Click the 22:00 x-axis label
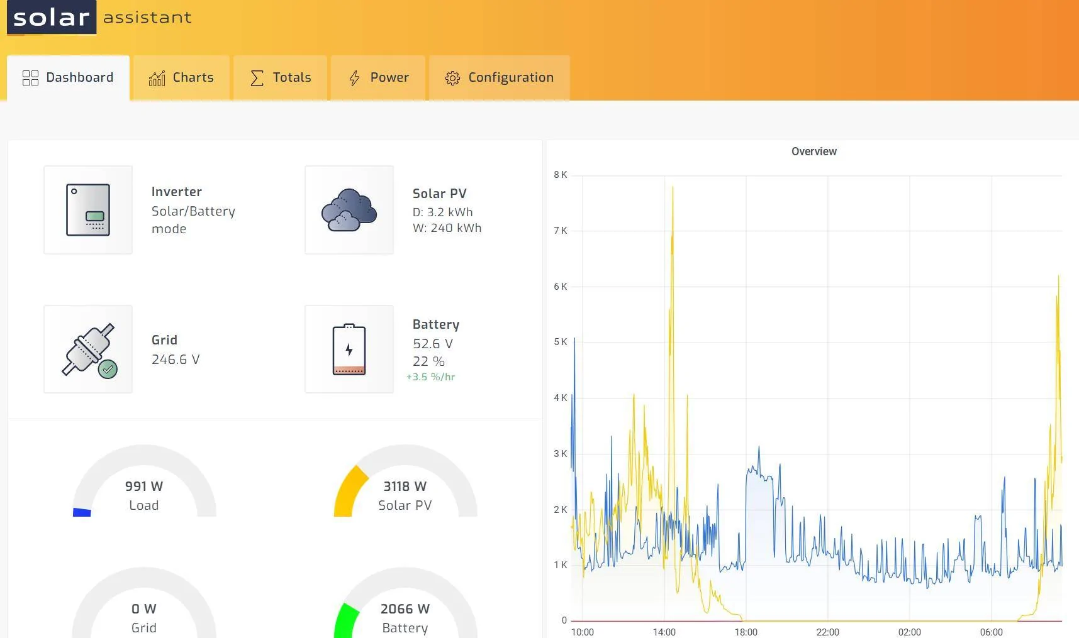Screen dimensions: 1079x638 827,632
